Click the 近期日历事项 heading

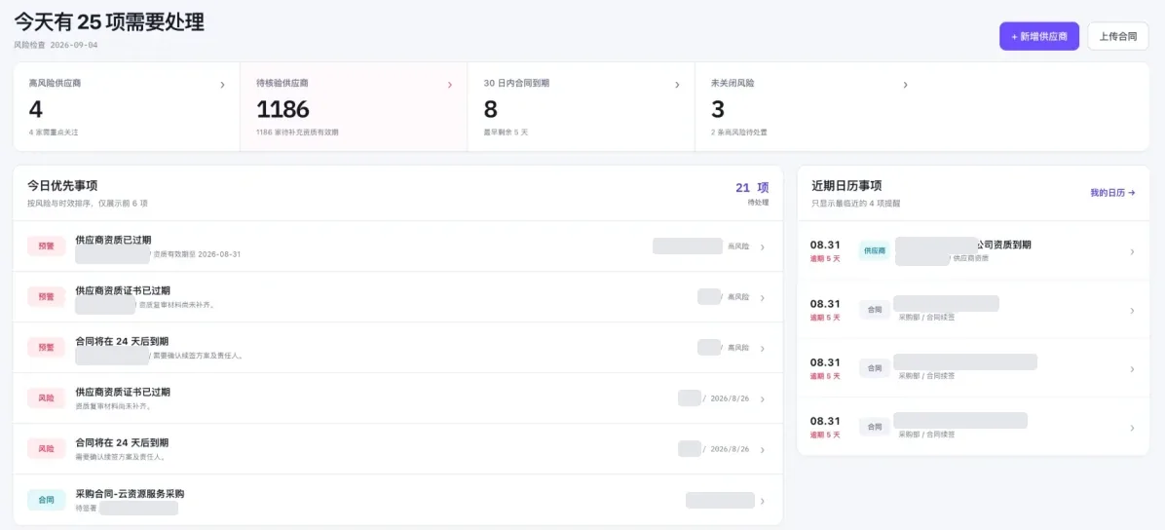point(847,186)
